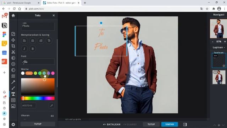Move layer up arrow
Image resolution: width=227 pixels, height=128 pixels.
point(215,125)
